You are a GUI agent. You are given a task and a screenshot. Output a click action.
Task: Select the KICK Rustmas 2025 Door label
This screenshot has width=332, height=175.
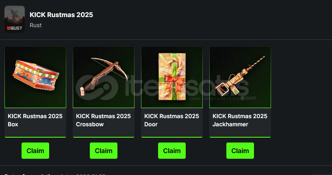[172, 120]
